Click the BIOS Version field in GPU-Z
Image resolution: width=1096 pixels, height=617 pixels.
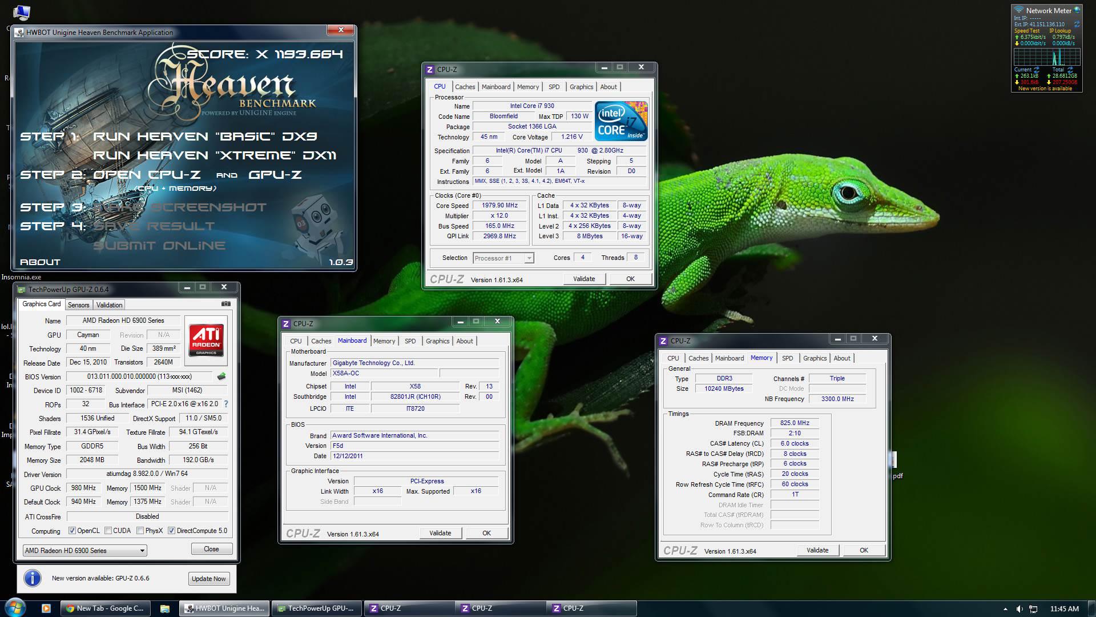140,376
